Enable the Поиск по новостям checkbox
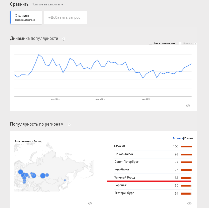This screenshot has height=208, width=209. pos(150,44)
